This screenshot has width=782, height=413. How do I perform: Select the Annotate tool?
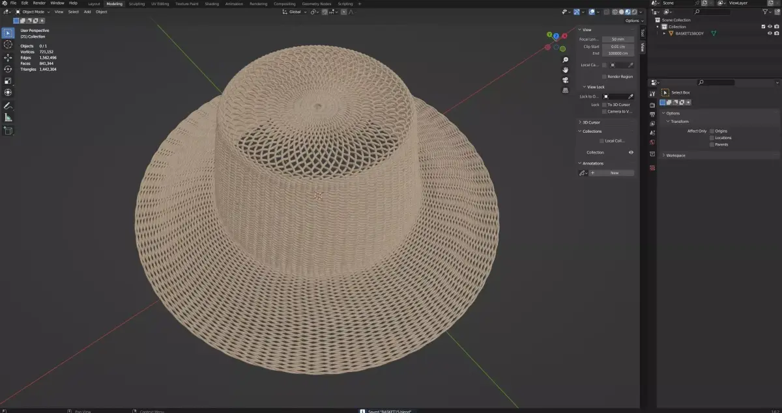pos(8,105)
